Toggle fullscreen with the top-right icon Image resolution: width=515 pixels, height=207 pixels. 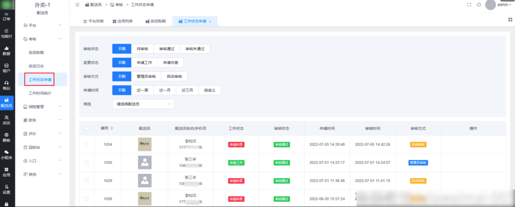pyautogui.click(x=469, y=5)
